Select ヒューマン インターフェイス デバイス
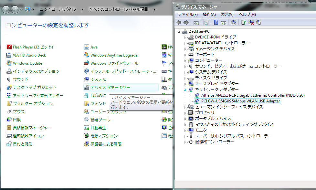Viewport: 316px width, 190px height. (x=229, y=107)
